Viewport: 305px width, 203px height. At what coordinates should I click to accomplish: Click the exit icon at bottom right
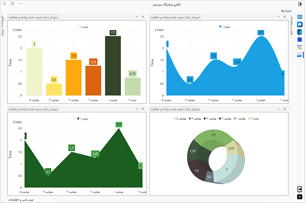point(300,189)
